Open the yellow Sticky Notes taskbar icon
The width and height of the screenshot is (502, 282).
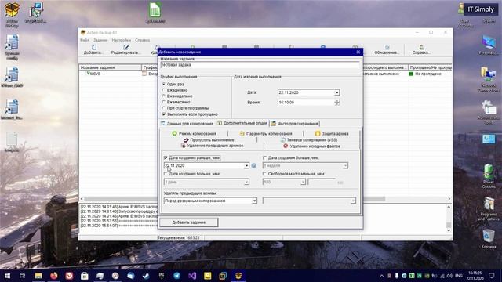(x=207, y=276)
